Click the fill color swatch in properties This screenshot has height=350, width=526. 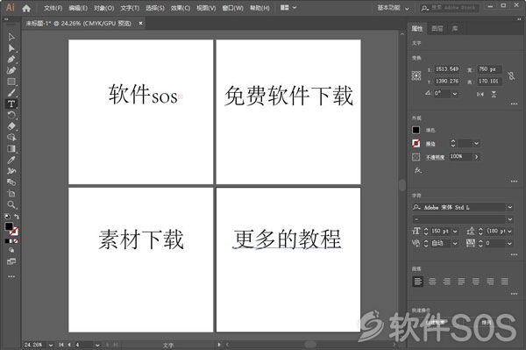(x=416, y=130)
